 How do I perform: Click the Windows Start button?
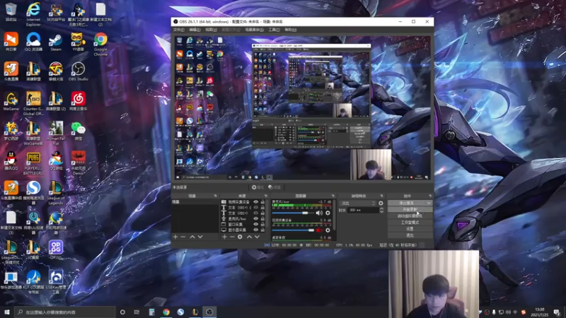[7, 312]
